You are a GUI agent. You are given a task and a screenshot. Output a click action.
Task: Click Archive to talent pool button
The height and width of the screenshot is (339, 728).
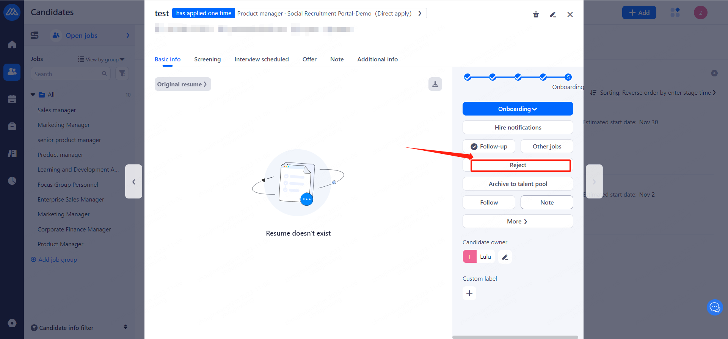click(518, 184)
